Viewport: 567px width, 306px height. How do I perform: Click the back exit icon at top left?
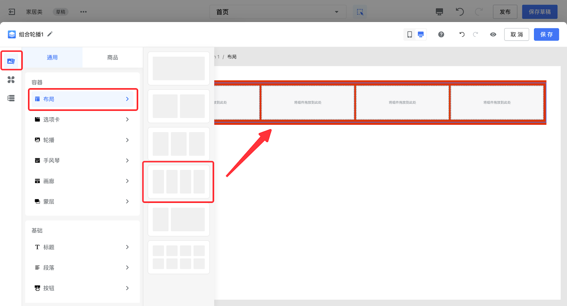point(12,12)
